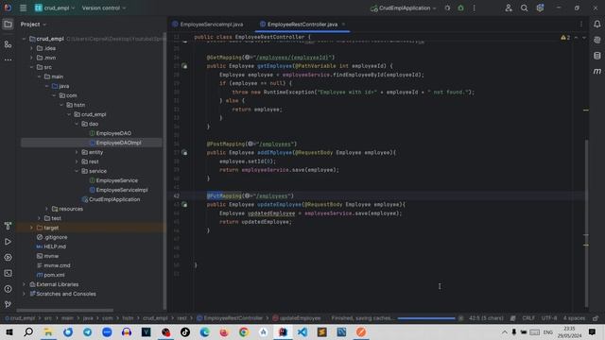The width and height of the screenshot is (605, 340).
Task: Open the Build hammer tool window
Action: [x=8, y=226]
